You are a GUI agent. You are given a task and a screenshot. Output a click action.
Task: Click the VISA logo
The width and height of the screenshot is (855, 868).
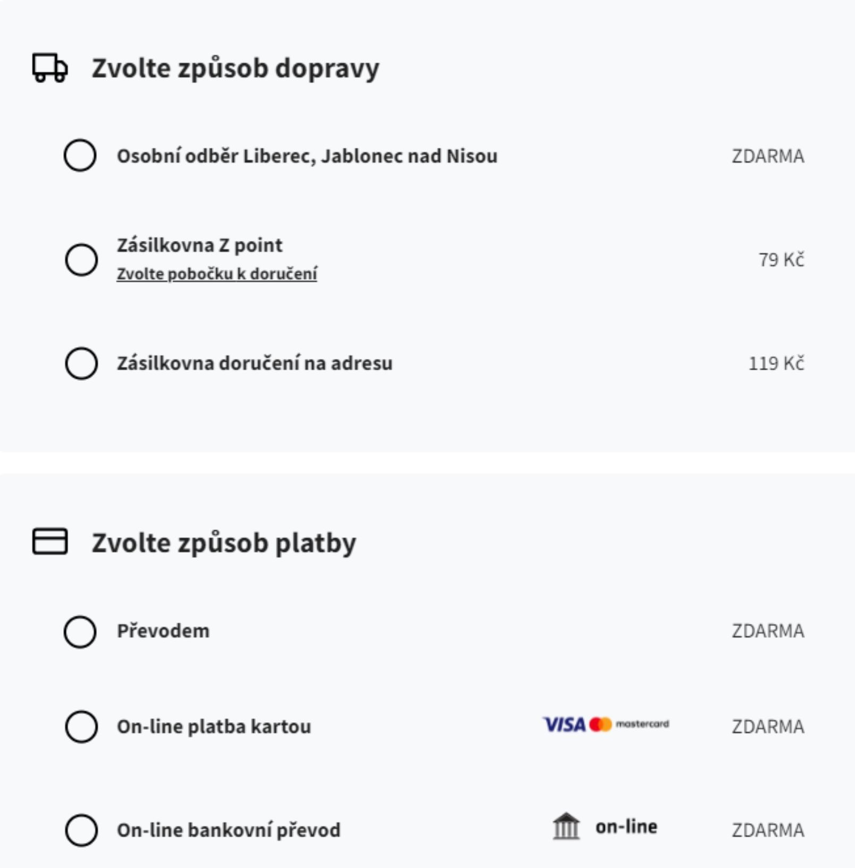coord(564,724)
